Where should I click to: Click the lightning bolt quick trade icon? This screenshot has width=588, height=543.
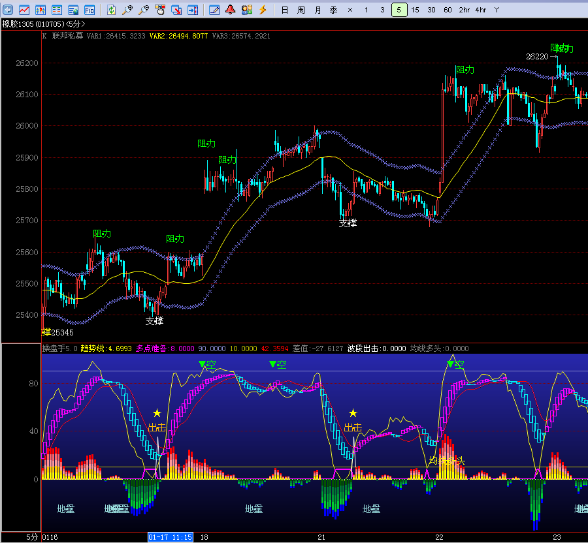click(x=263, y=10)
